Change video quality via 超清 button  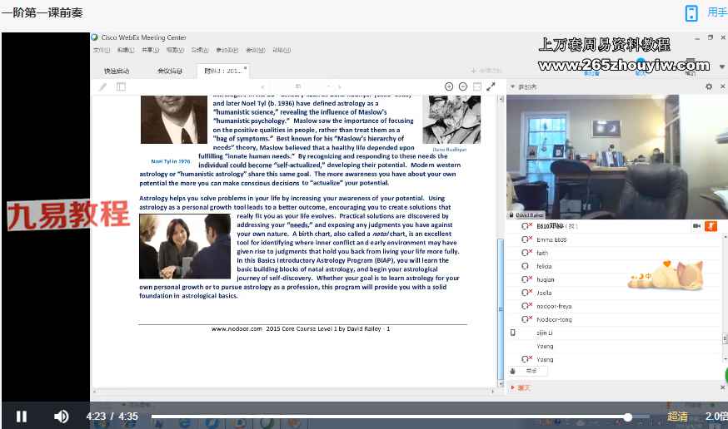[x=677, y=417]
